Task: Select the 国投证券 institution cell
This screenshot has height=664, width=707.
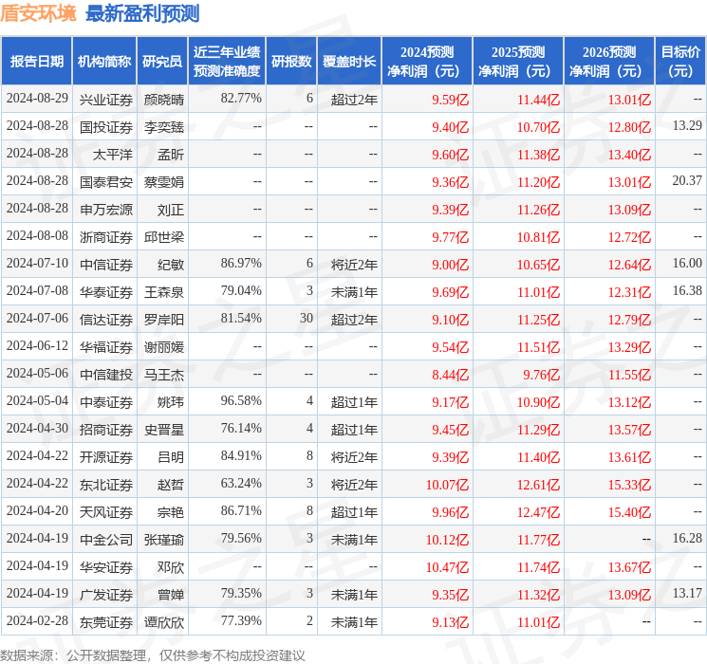Action: point(105,126)
